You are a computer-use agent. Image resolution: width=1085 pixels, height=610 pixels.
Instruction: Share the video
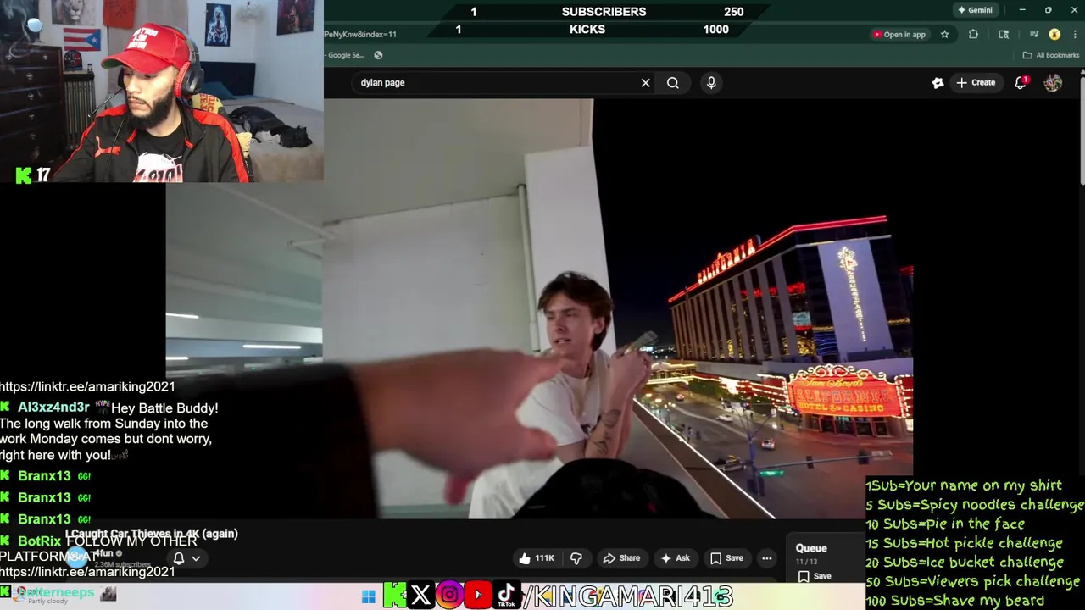(x=621, y=558)
